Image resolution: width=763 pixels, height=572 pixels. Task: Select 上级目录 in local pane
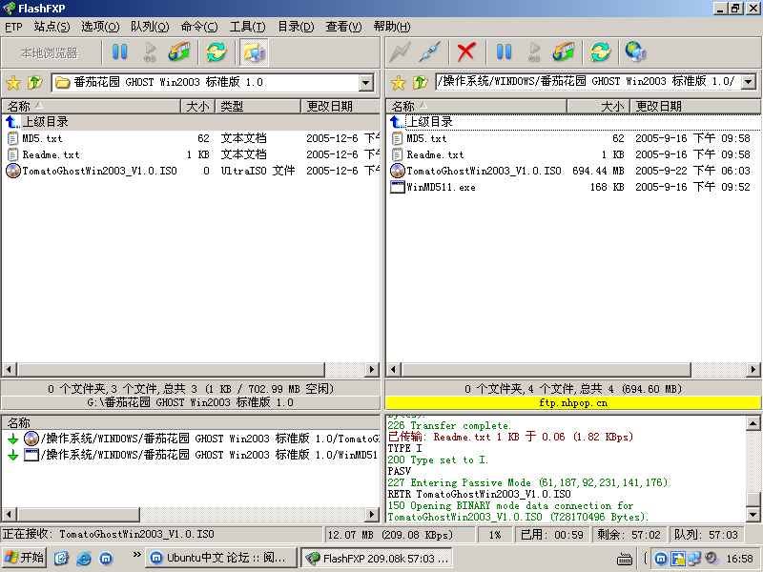tap(191, 122)
